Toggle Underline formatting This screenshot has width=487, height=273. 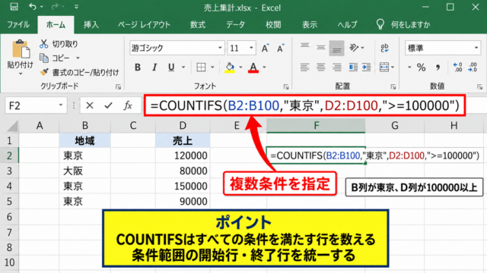(170, 67)
